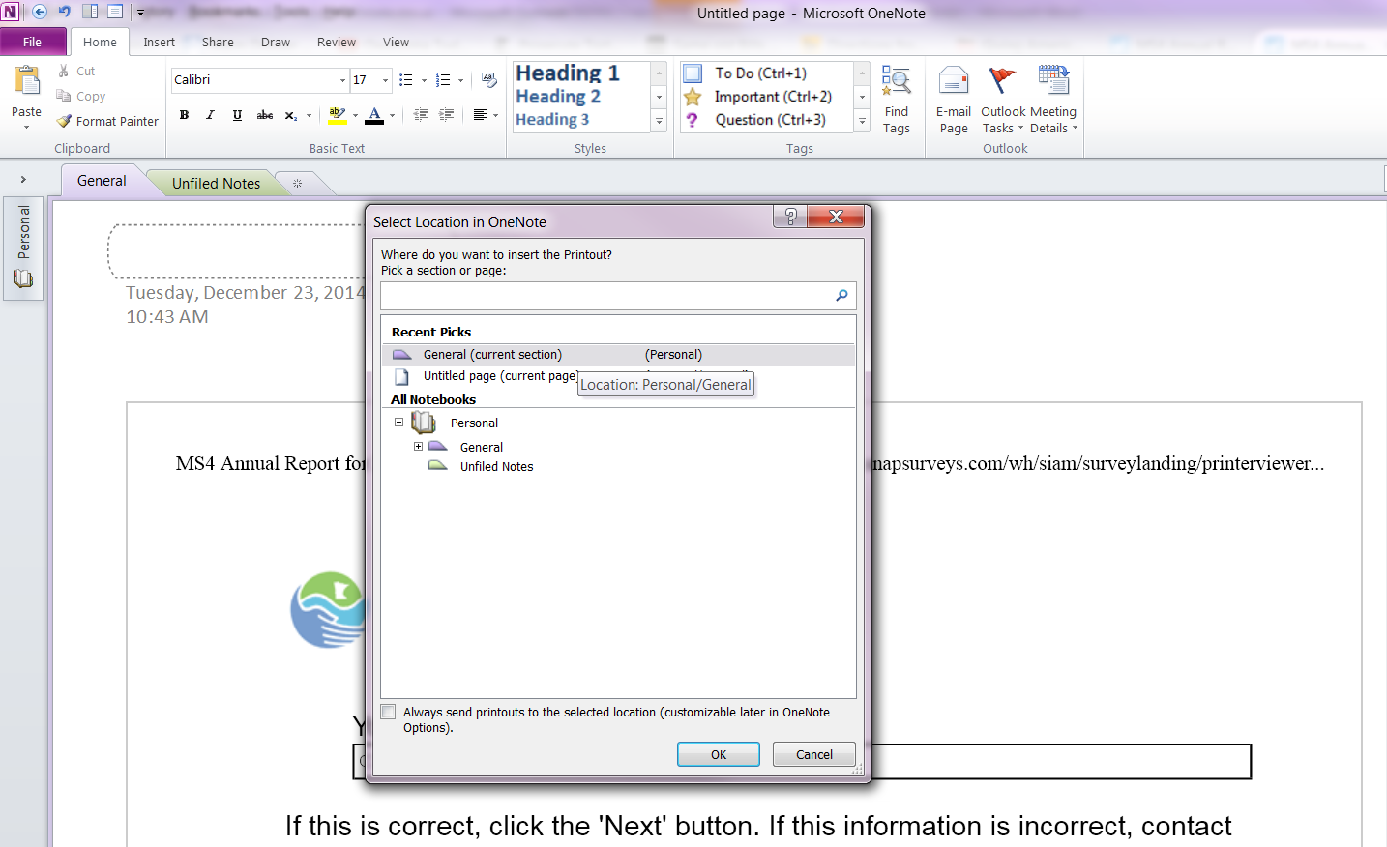Expand the General section tree node
Viewport: 1387px width, 847px height.
coord(418,447)
